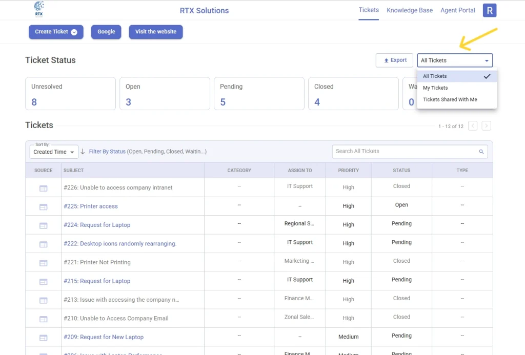Image resolution: width=525 pixels, height=355 pixels.
Task: Choose Tickets Shared With Me option
Action: [x=457, y=100]
